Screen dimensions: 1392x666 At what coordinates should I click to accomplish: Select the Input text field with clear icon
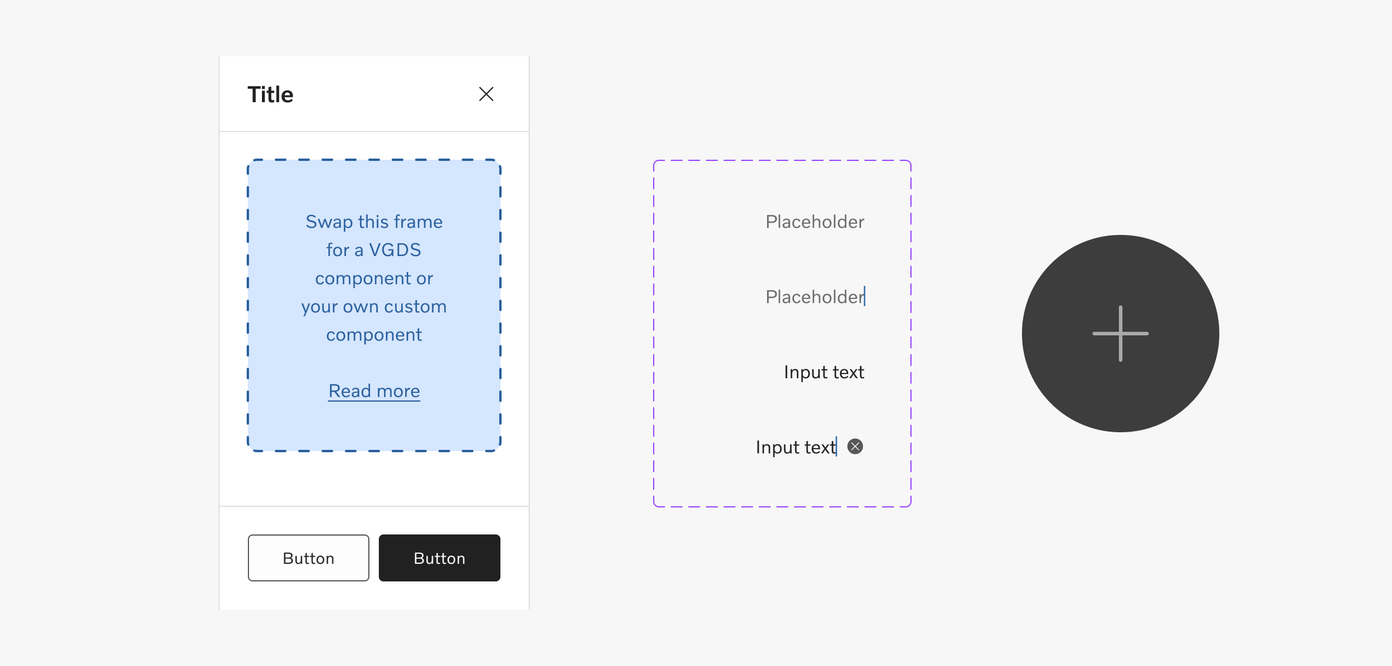point(796,446)
